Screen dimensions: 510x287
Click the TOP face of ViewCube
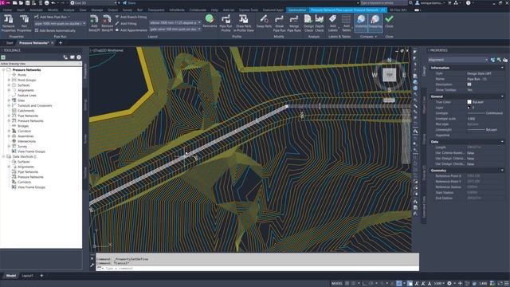click(389, 74)
